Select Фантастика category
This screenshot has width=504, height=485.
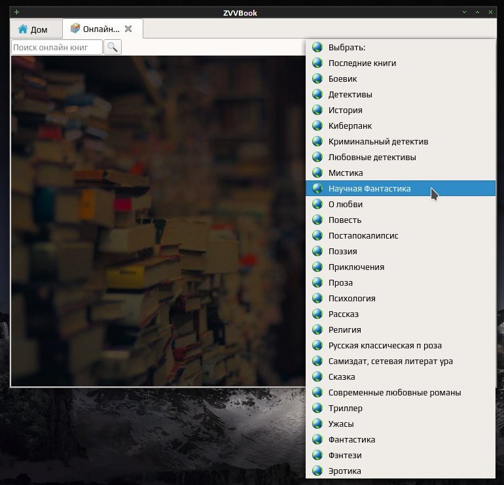pyautogui.click(x=401, y=440)
